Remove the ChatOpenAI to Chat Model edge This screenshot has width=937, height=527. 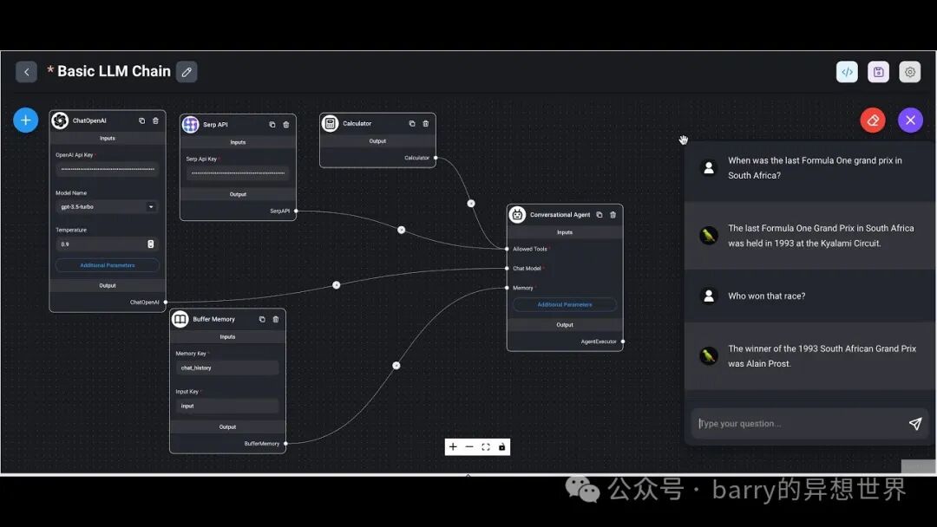coord(337,285)
